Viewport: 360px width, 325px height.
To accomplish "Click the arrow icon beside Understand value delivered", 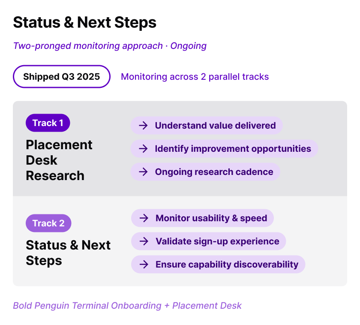I will coord(143,125).
